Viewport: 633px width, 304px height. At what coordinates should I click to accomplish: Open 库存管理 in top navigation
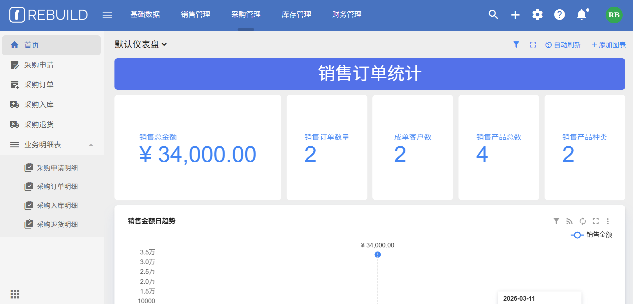(x=296, y=15)
